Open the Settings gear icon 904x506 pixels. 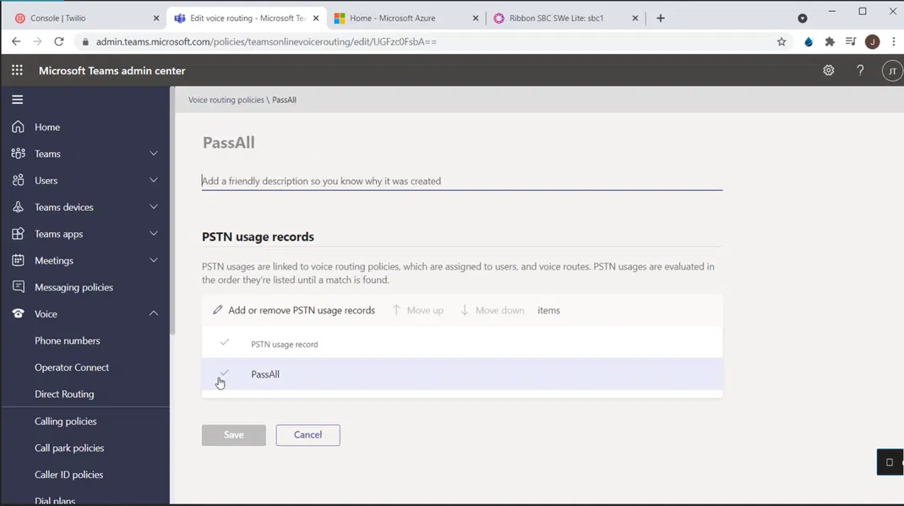828,71
